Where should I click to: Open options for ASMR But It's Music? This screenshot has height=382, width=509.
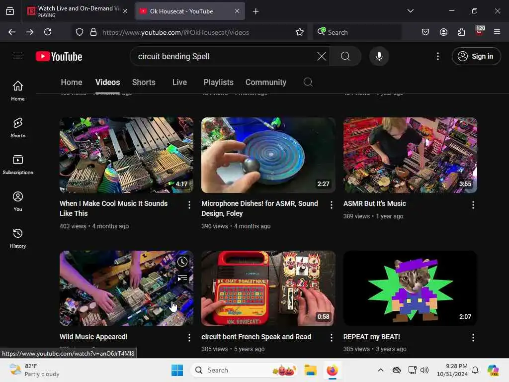[x=473, y=204]
